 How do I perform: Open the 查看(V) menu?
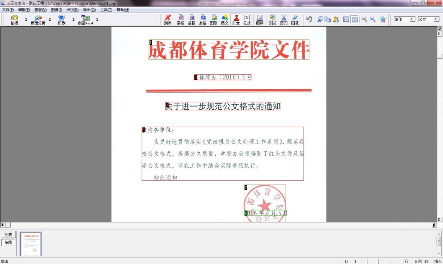point(40,10)
